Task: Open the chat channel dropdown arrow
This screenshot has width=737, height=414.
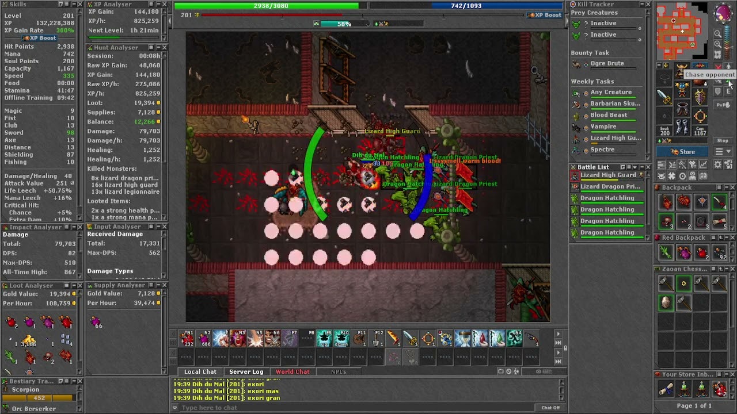Action: [x=174, y=408]
